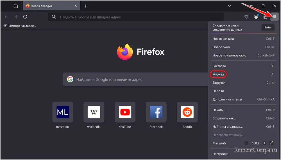
Task: Open the Firefox account icon
Action: (256, 17)
